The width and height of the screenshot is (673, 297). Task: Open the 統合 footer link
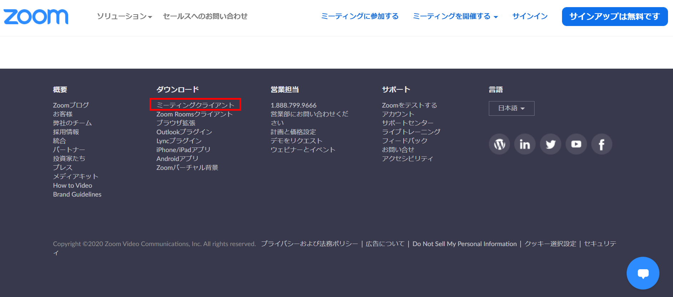60,141
